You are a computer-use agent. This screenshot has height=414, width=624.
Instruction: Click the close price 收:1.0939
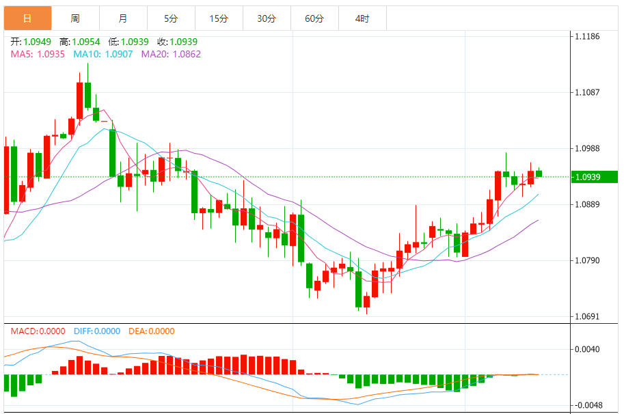pyautogui.click(x=177, y=42)
